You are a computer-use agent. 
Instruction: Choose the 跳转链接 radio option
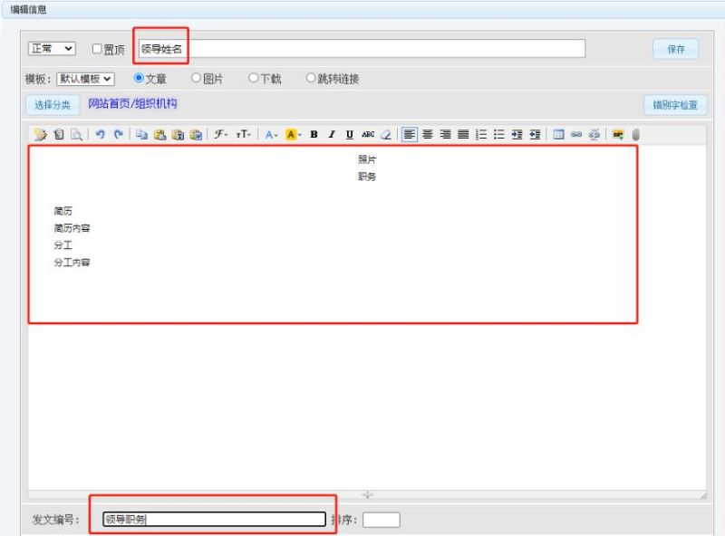click(311, 79)
